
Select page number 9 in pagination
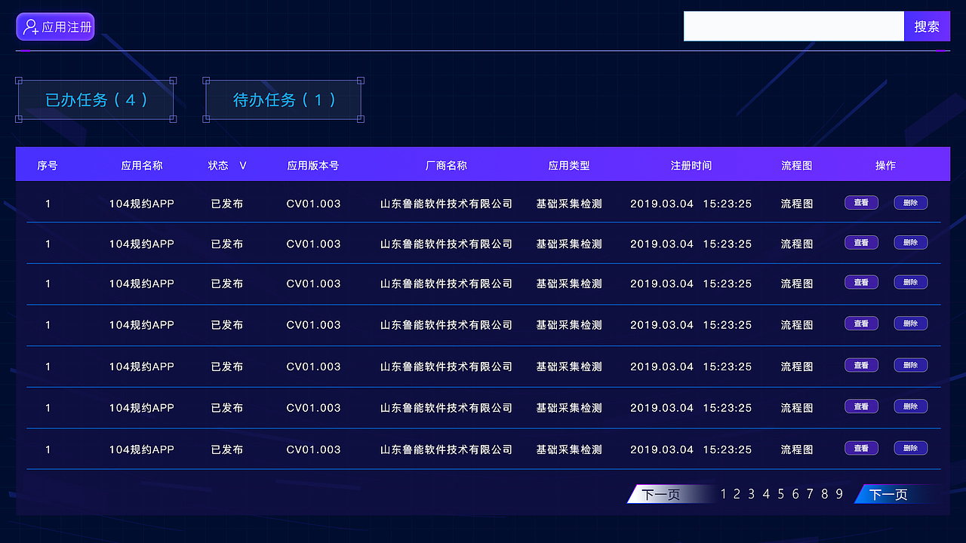pos(838,493)
